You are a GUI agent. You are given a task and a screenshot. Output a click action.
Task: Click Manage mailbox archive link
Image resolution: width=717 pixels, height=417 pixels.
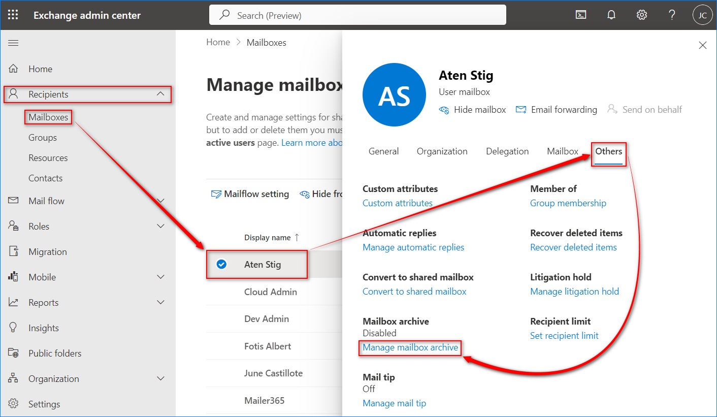(x=410, y=348)
